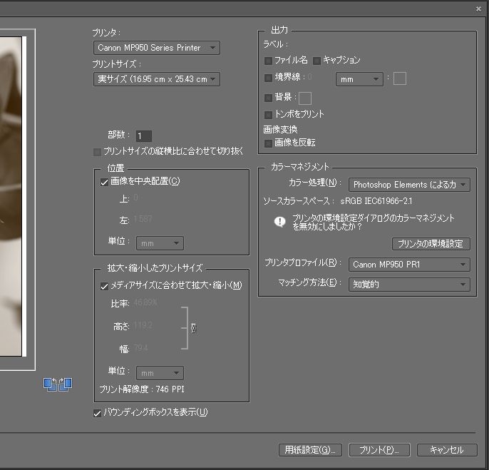Uncheck 画像を中央配置 checkbox
Screen dimensions: 489x470
(x=104, y=182)
